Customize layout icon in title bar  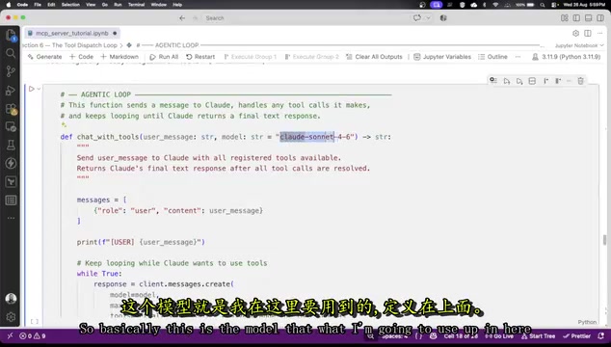564,18
